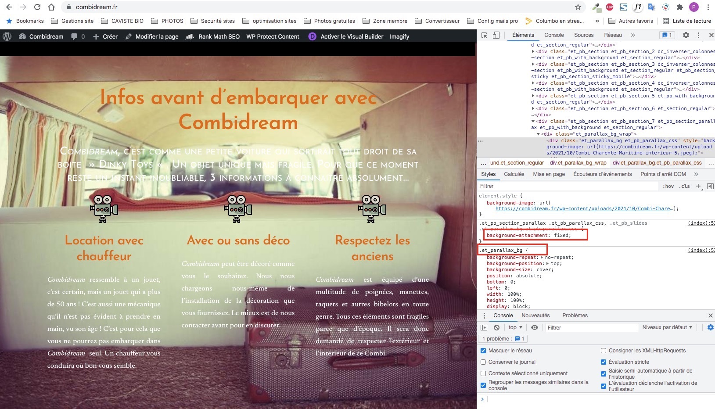Collapse the et_parallax_bg_wrap DOM node
715x409 pixels.
pos(539,134)
